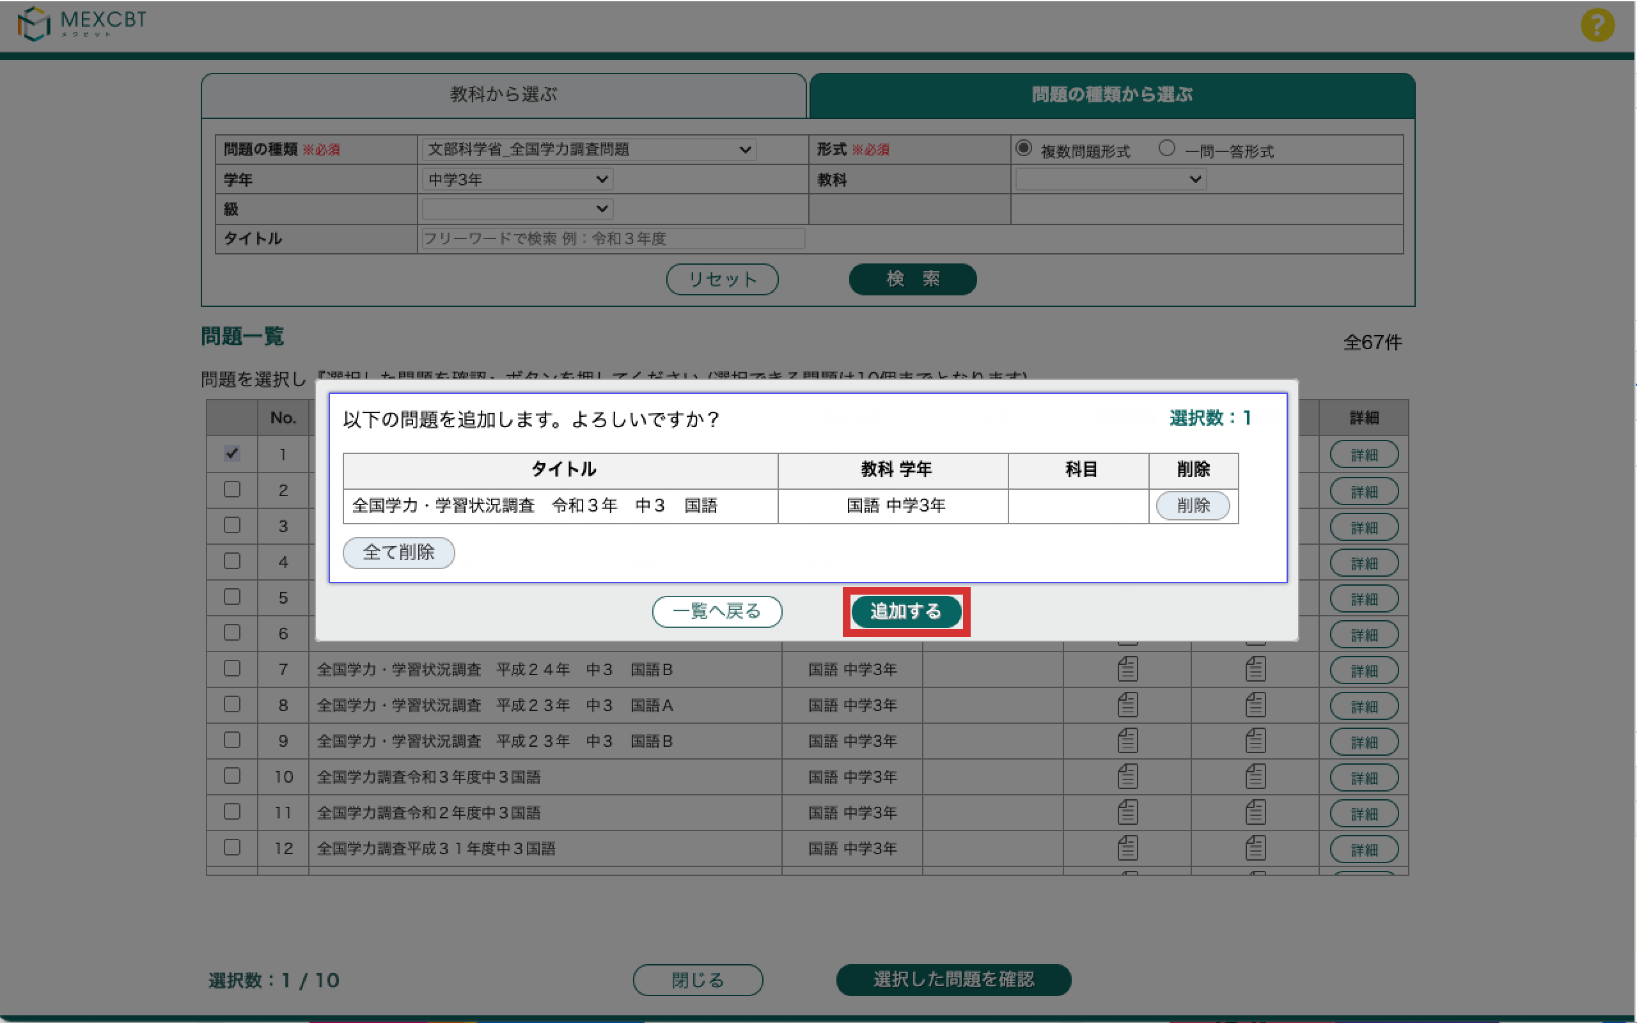Image resolution: width=1637 pixels, height=1023 pixels.
Task: Open second document icon in row 10
Action: pyautogui.click(x=1255, y=777)
